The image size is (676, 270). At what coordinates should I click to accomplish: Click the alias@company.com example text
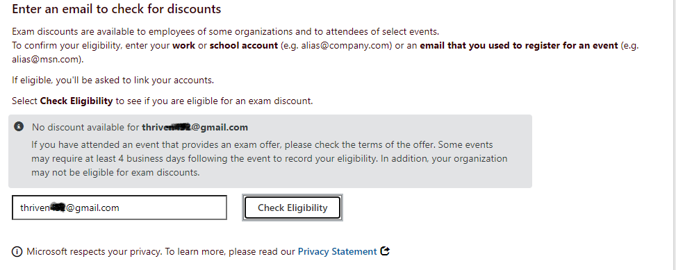point(346,46)
